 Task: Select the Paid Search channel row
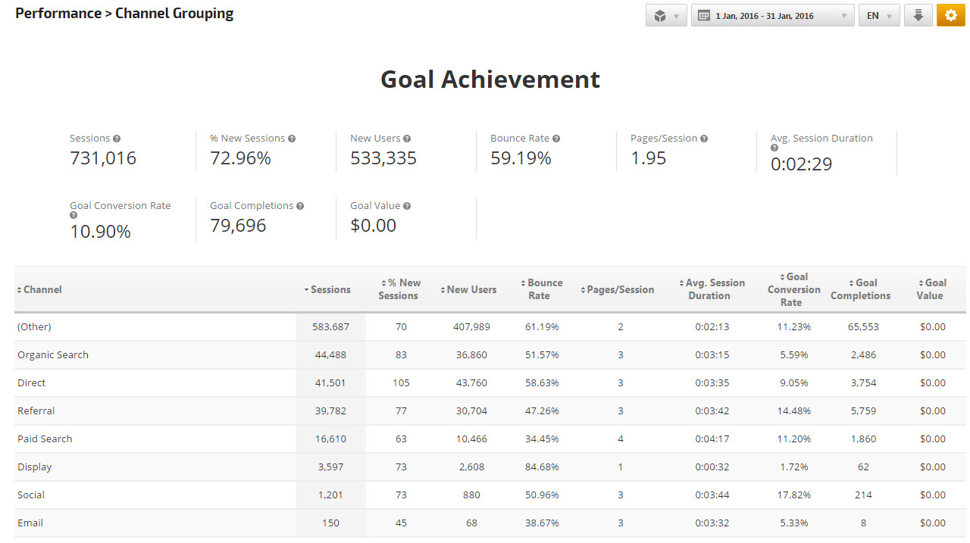tap(45, 438)
